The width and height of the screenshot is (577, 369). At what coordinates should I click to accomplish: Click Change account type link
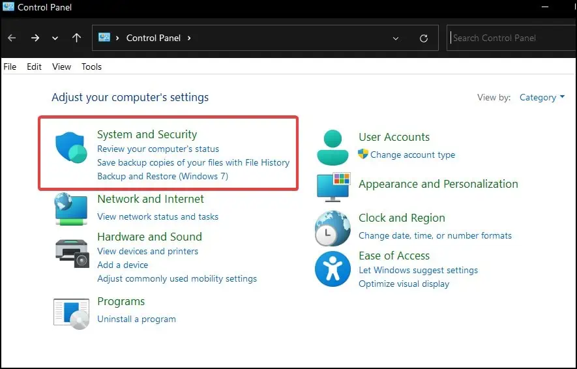tap(413, 155)
